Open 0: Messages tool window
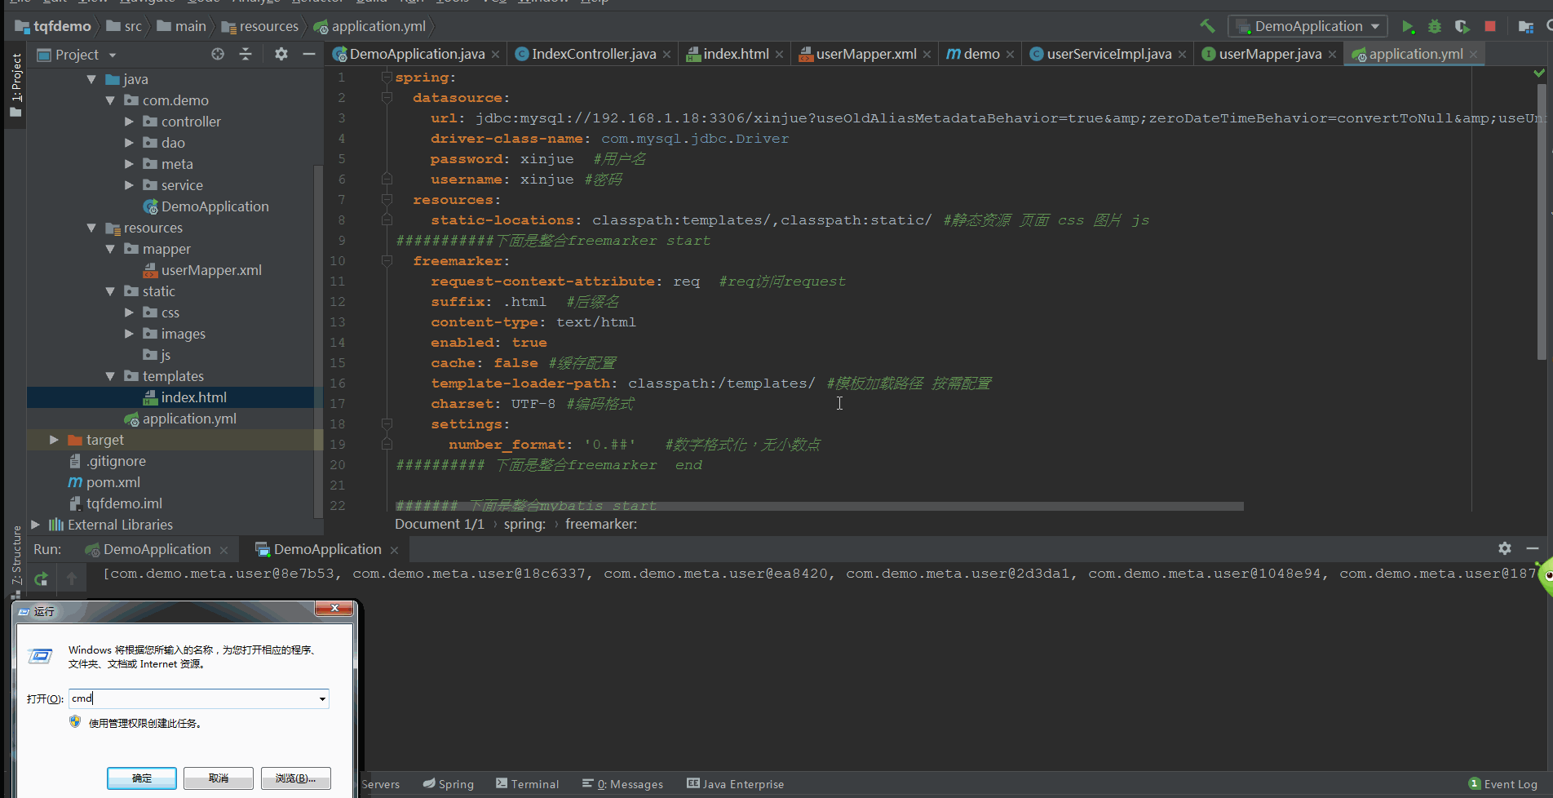1553x798 pixels. click(x=622, y=784)
